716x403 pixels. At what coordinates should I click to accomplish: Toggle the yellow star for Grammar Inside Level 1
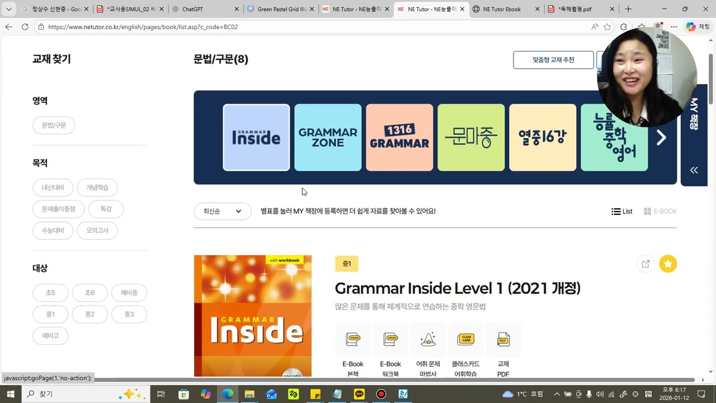pos(668,264)
